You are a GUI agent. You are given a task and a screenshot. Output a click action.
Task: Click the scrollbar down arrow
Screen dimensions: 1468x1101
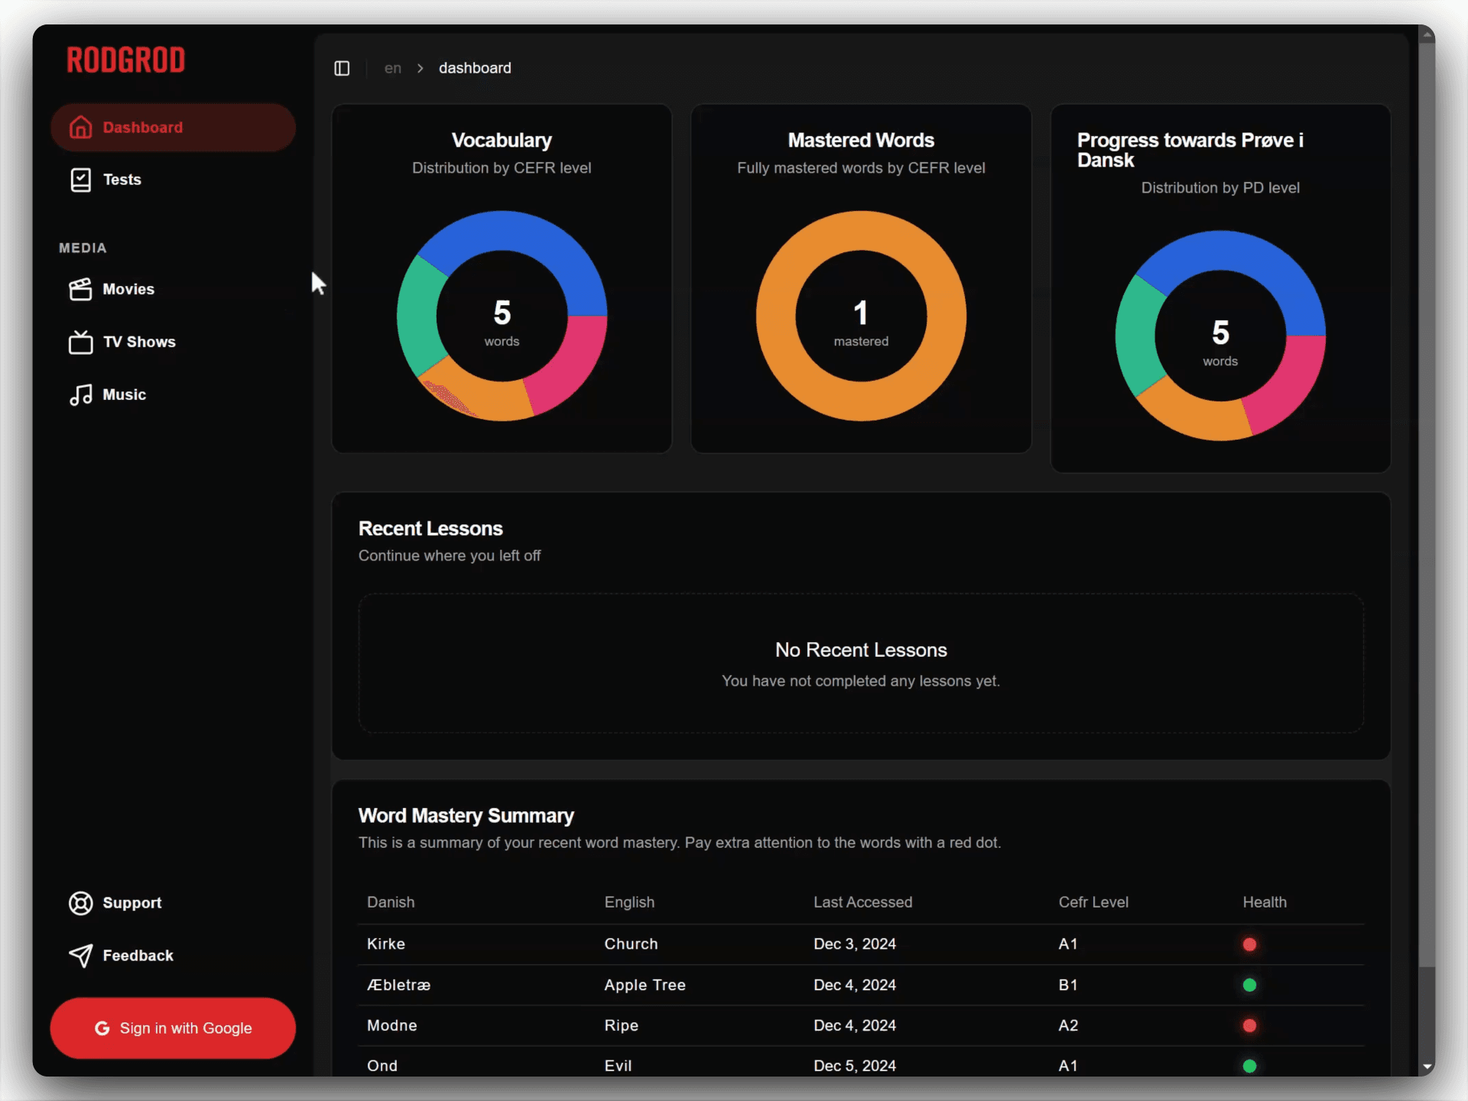pos(1427,1067)
